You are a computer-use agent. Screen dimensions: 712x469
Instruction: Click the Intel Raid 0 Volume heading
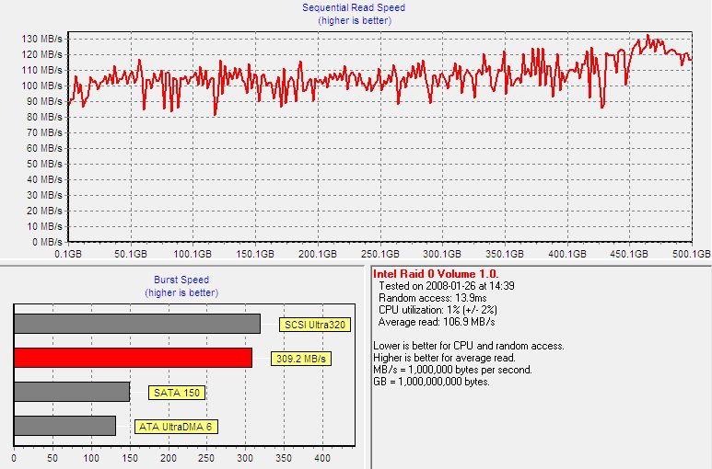coord(435,274)
